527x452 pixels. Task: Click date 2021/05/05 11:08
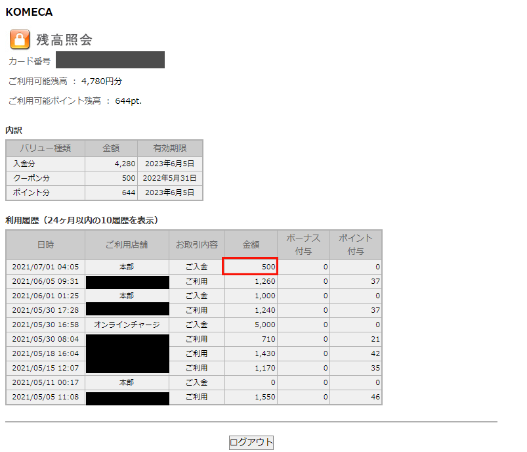[x=45, y=397]
